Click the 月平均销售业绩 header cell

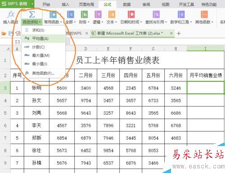(206, 75)
